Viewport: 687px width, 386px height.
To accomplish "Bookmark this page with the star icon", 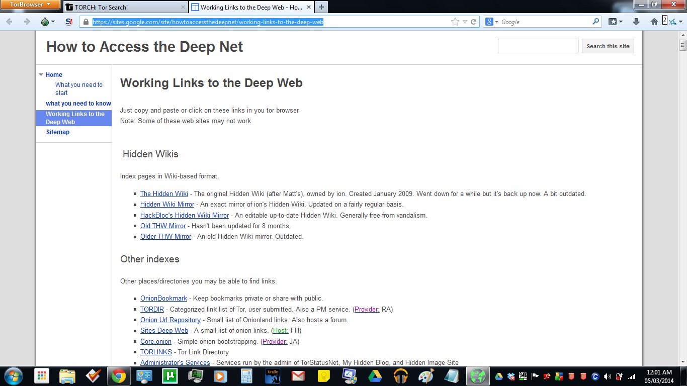I will (455, 22).
